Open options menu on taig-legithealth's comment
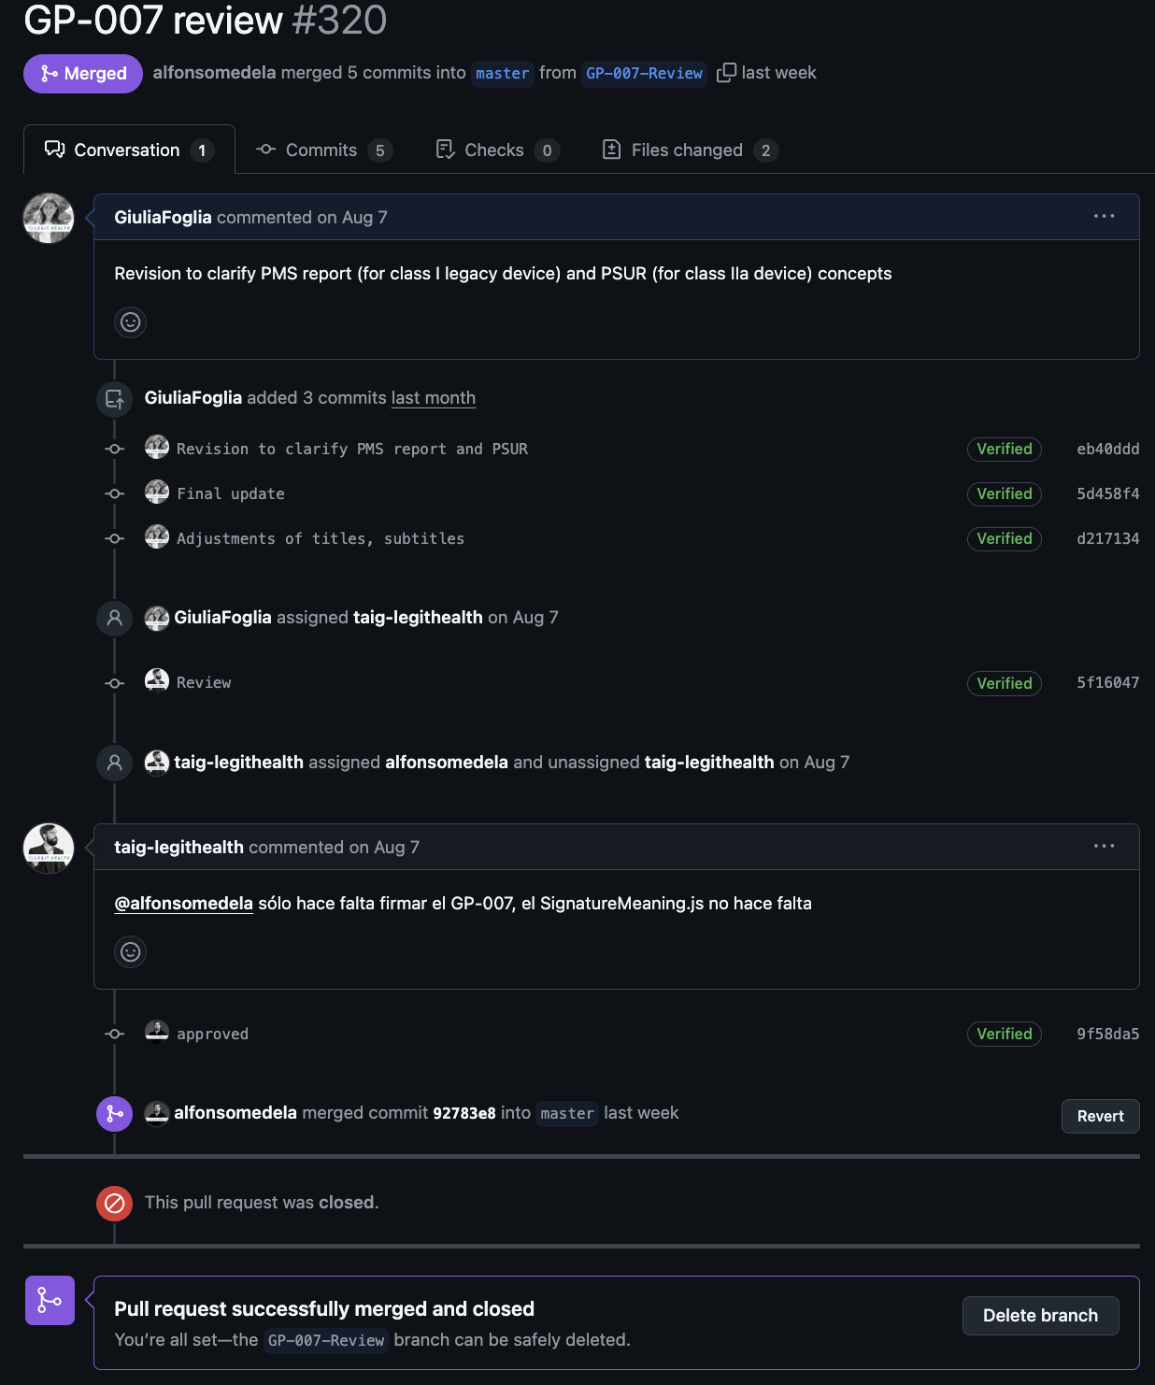This screenshot has width=1155, height=1385. tap(1104, 847)
